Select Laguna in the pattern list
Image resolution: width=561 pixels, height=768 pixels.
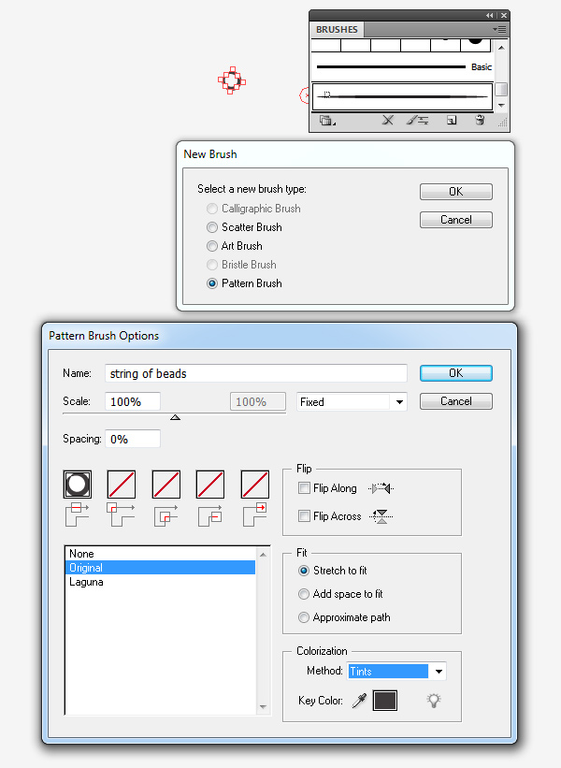coord(86,582)
